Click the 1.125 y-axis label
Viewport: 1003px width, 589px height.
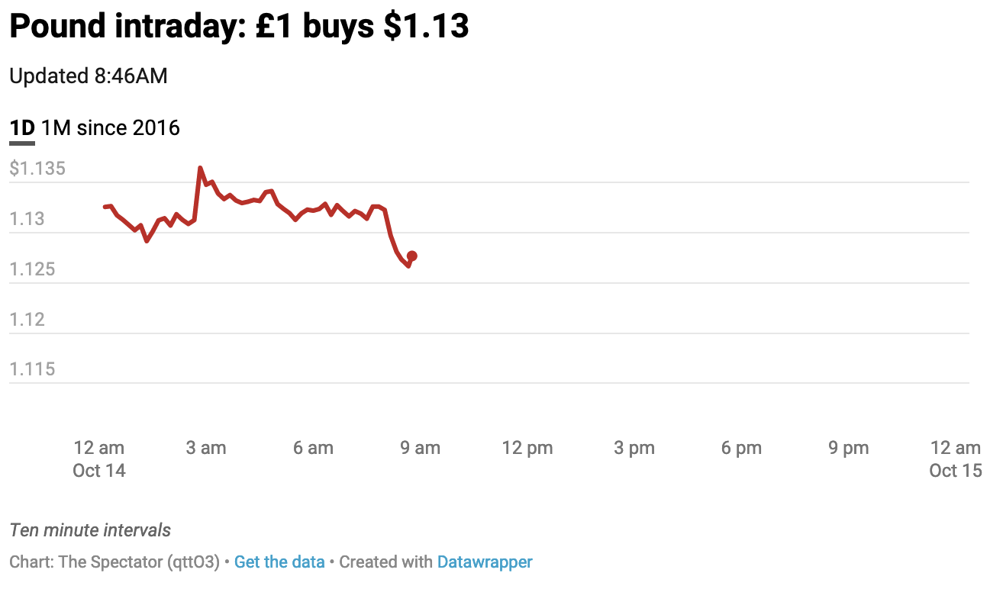click(33, 269)
